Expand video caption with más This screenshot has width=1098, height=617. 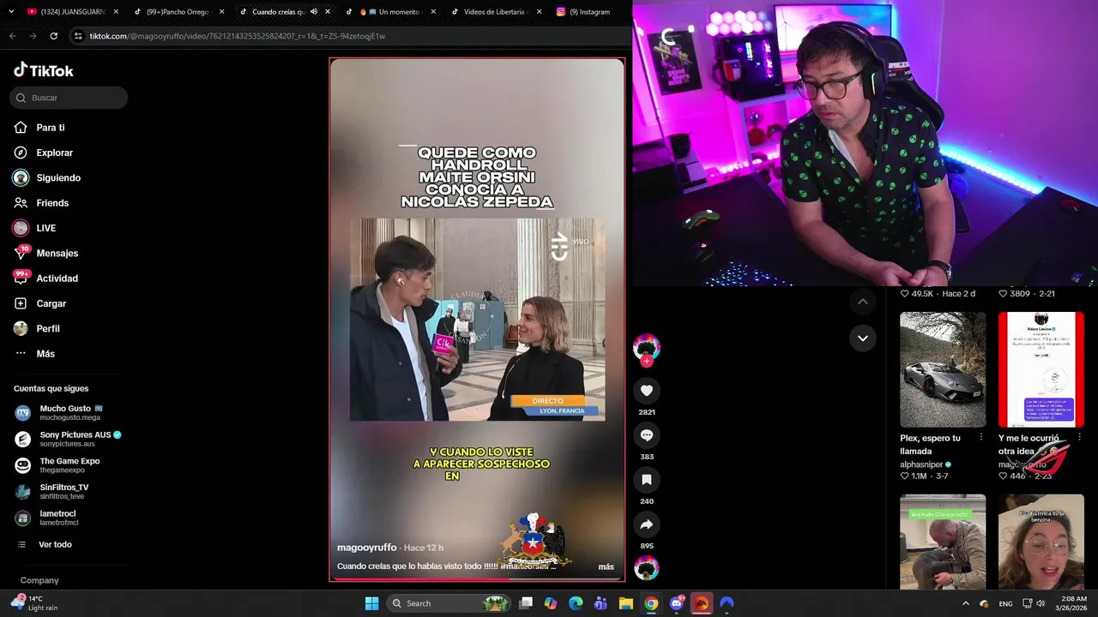pos(606,566)
